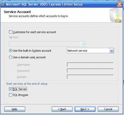Open the Network service dropdown arrow
Screen dimensions: 124x115
coord(112,51)
